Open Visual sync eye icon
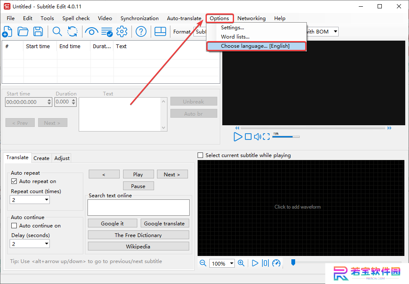This screenshot has height=284, width=409. [92, 31]
